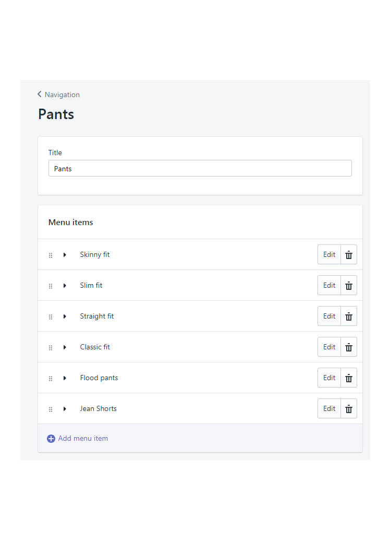Screen dimensions: 390x540
Task: Edit the Skinny fit menu item
Action: [329, 254]
